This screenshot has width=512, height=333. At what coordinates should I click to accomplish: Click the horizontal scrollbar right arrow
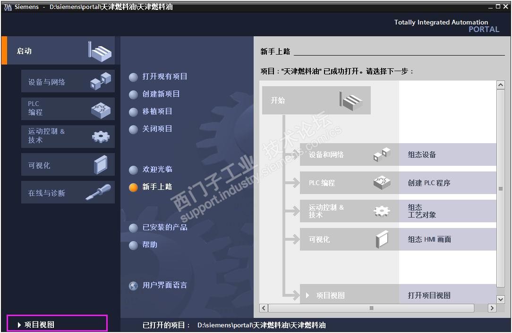tap(492, 308)
